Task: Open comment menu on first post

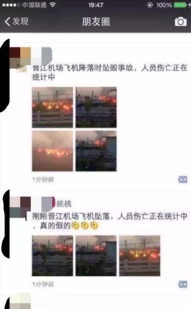Action: tap(183, 180)
